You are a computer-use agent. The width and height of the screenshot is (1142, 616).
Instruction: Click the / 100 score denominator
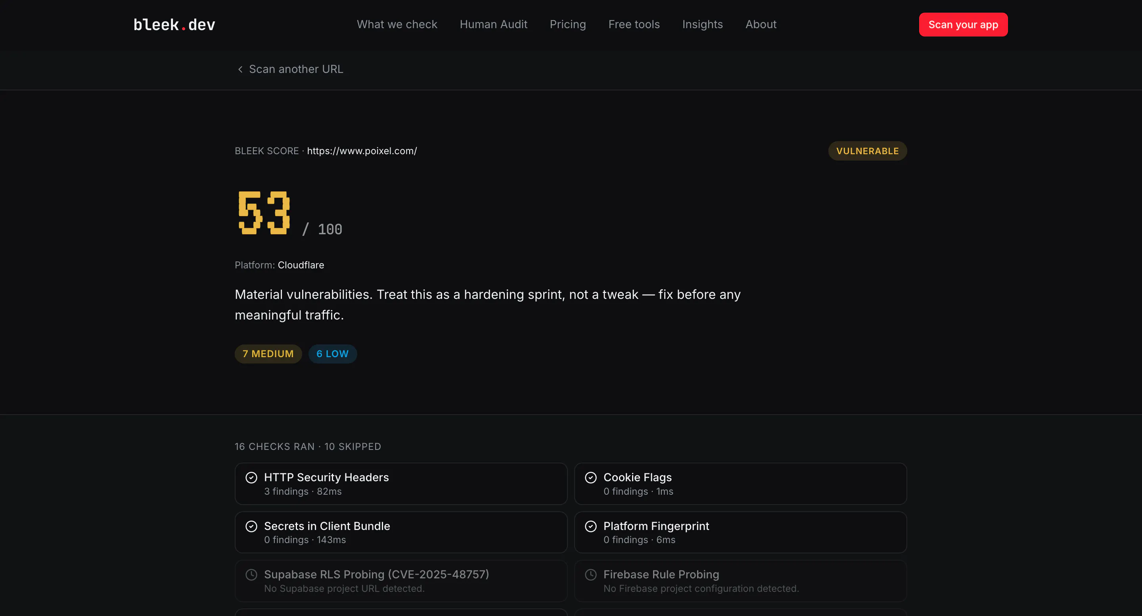(322, 229)
